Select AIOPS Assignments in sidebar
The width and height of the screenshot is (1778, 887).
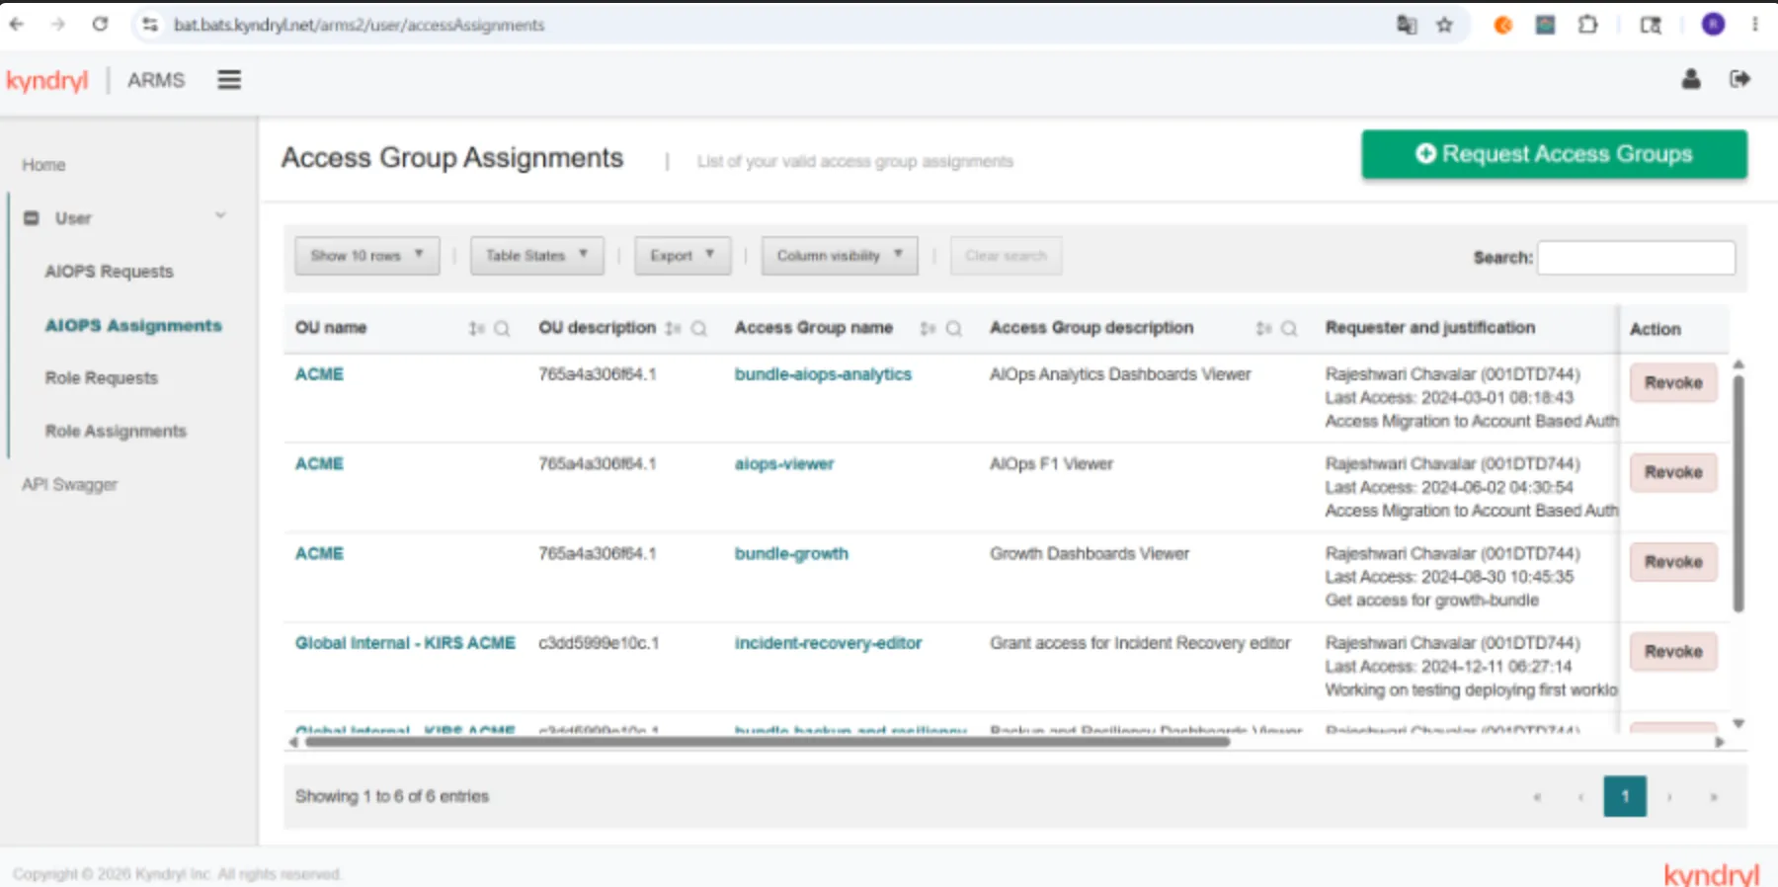pos(133,325)
